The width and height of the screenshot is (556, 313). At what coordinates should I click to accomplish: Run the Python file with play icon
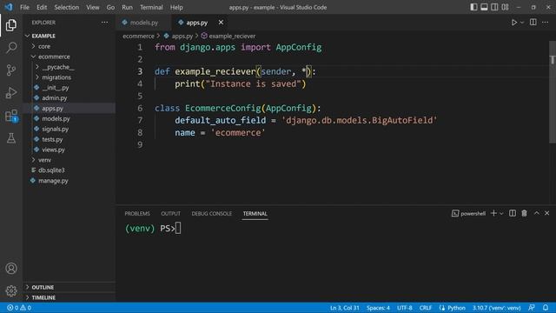(513, 23)
